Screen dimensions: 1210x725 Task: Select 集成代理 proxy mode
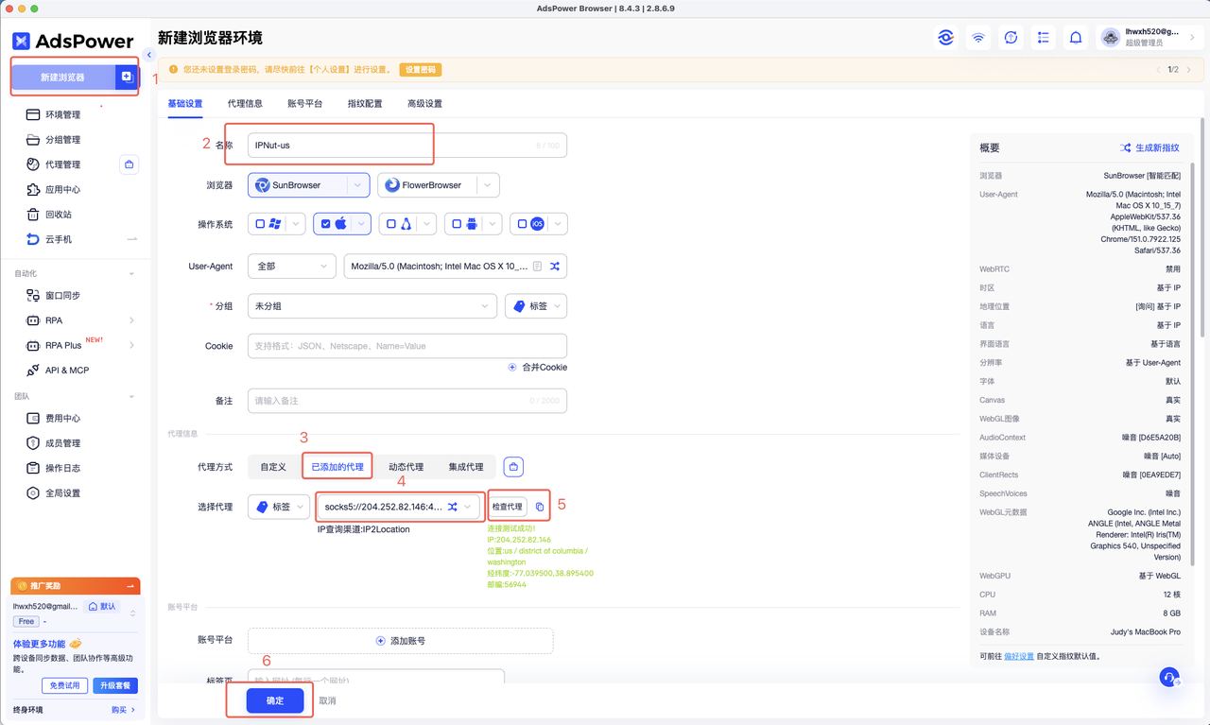(x=466, y=467)
